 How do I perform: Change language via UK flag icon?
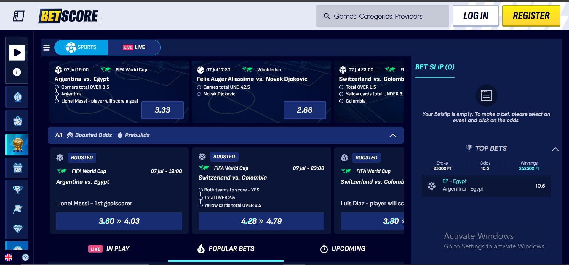8,257
